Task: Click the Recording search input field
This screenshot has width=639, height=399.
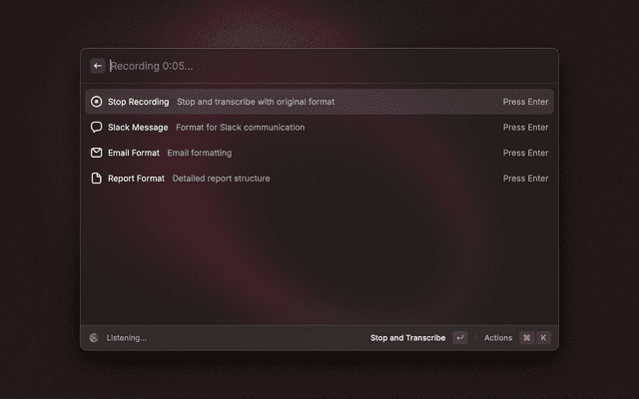Action: (x=319, y=66)
